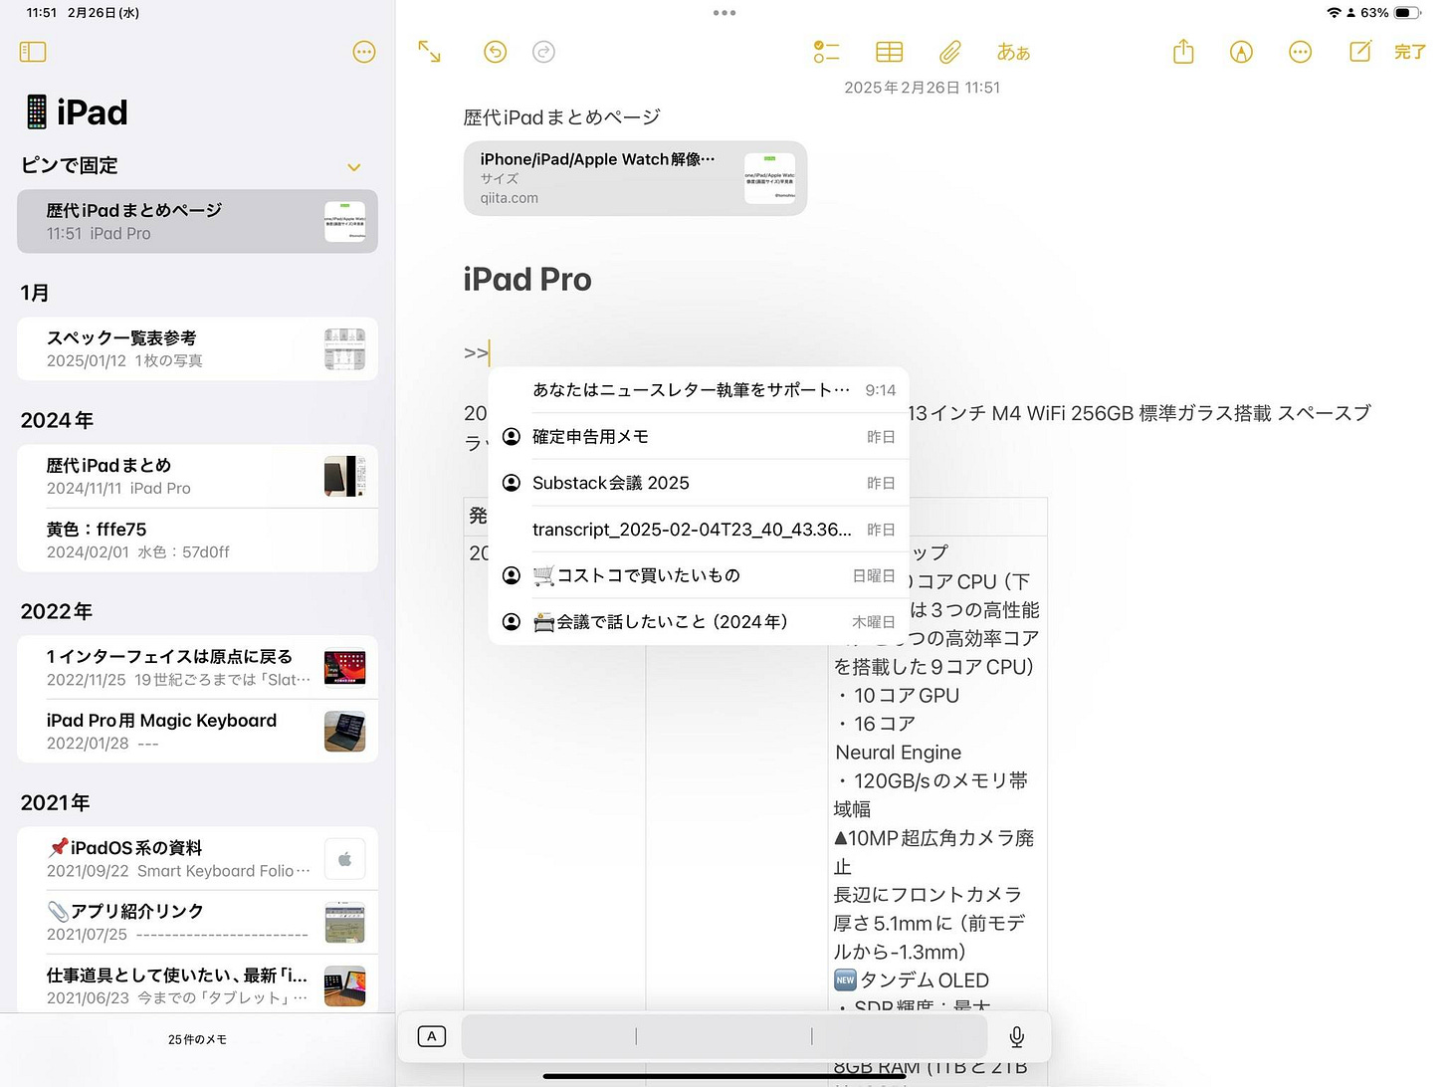The image size is (1449, 1087).
Task: Redo the last edit
Action: (543, 52)
